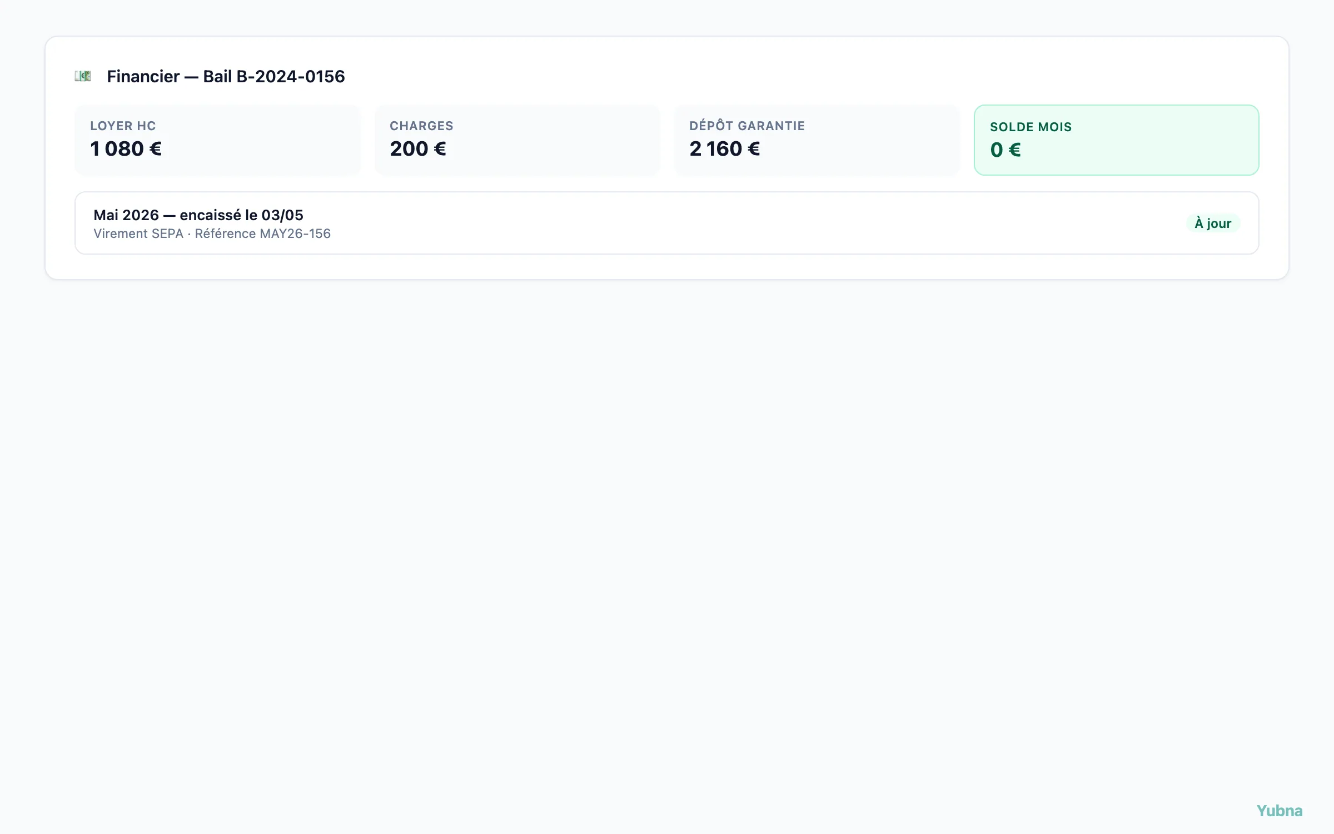Open the Charges 200 € card

[517, 140]
